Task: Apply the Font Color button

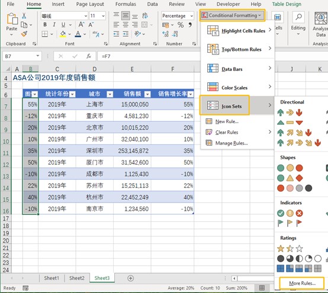Action: coord(78,34)
